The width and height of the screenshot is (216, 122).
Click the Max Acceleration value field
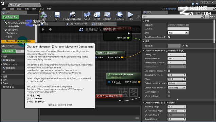[x=177, y=59]
